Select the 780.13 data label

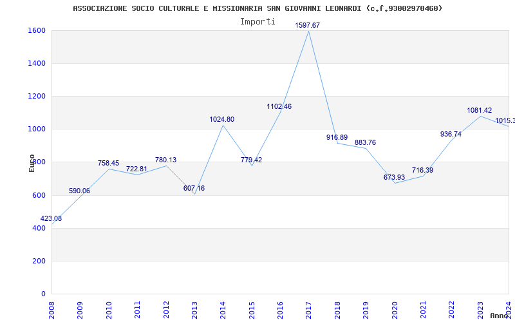165,160
